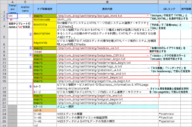Click the '改行制御' header cell
The image size is (192, 127).
(186, 9)
